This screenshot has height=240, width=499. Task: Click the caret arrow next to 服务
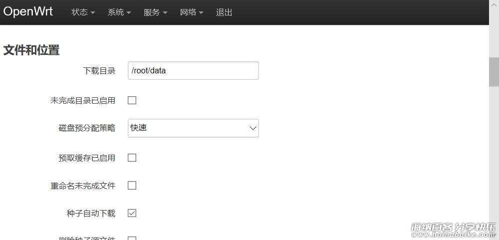165,13
